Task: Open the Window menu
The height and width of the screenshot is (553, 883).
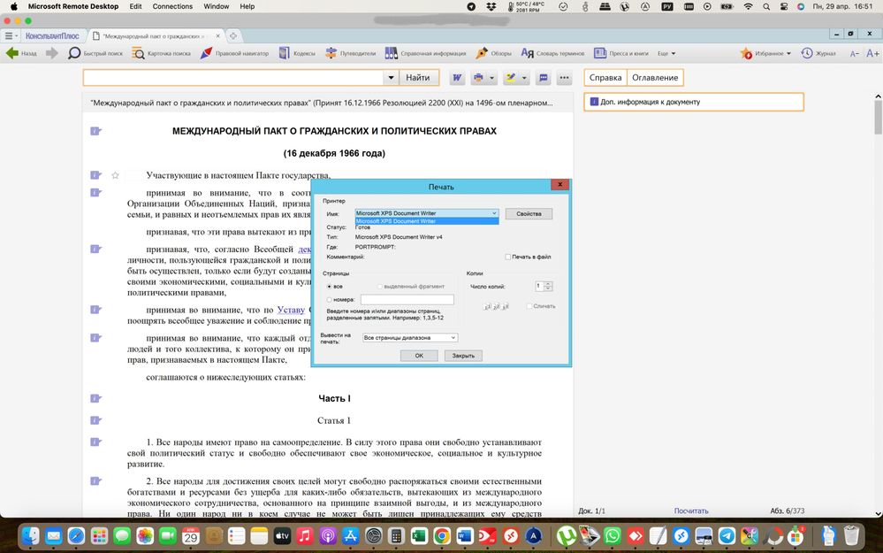Action: [x=217, y=6]
